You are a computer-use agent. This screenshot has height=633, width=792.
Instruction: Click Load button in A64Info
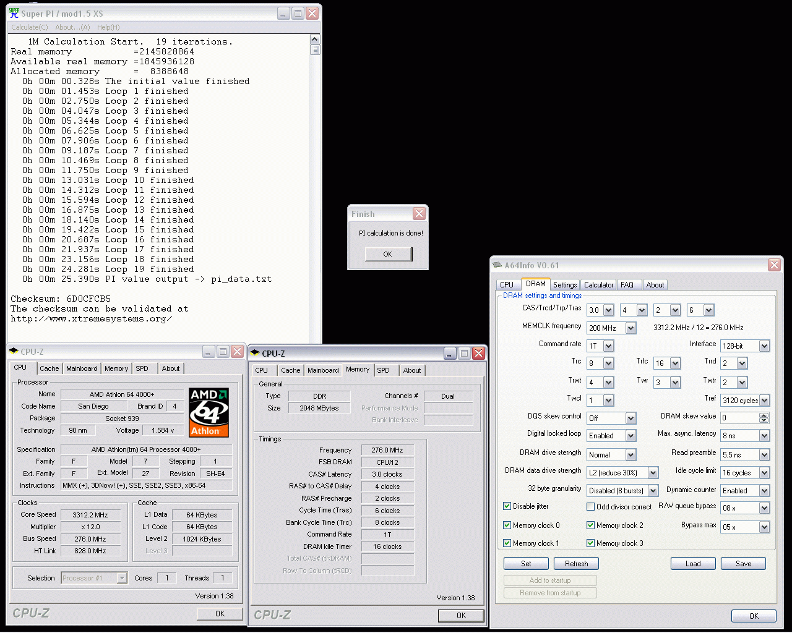tap(693, 564)
